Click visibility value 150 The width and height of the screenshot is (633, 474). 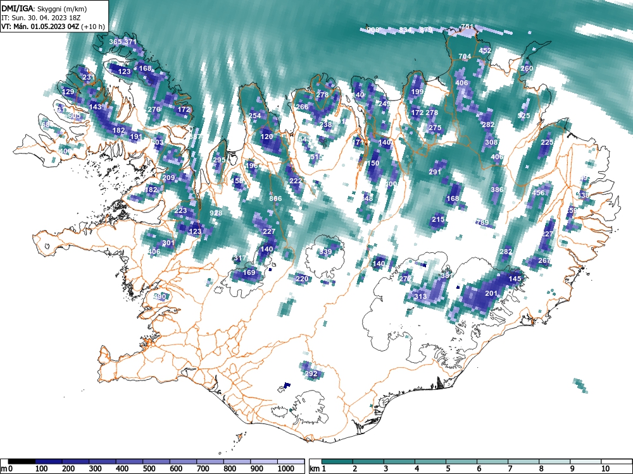[373, 163]
